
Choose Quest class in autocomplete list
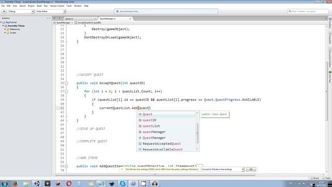coord(166,114)
